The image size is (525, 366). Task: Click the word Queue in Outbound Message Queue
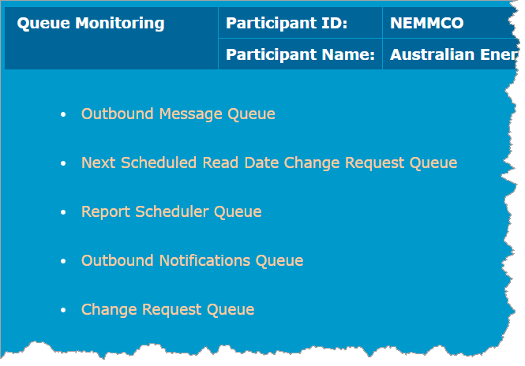coord(251,114)
